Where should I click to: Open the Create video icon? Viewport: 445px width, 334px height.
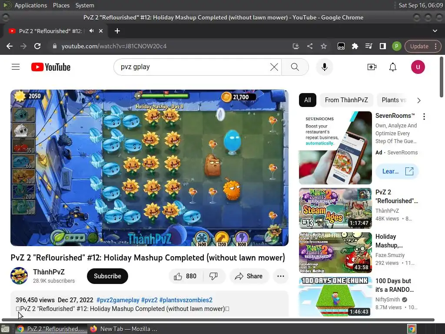tap(372, 67)
